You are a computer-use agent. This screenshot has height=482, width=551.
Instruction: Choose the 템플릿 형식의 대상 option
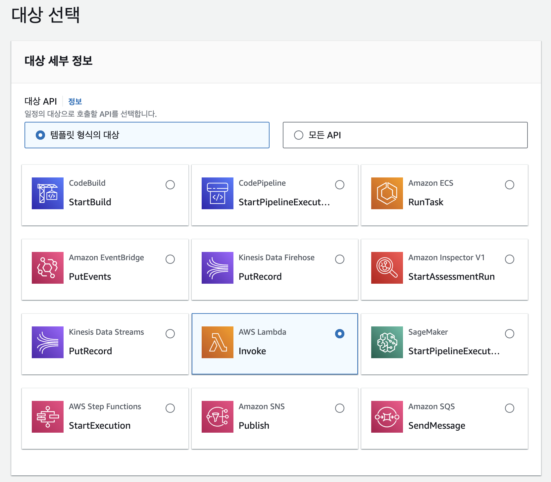tap(147, 135)
